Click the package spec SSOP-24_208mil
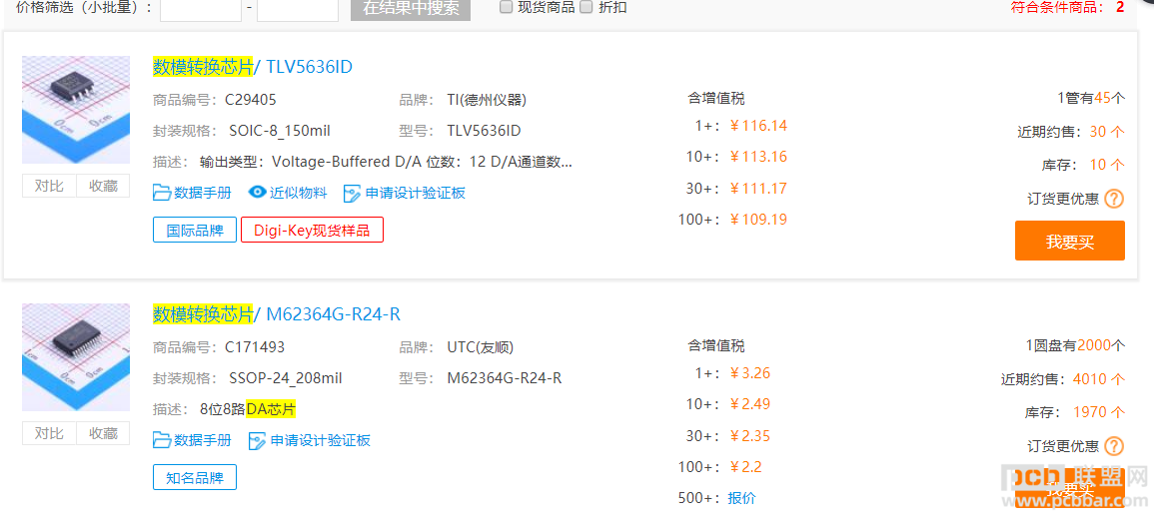This screenshot has width=1154, height=528. (x=286, y=378)
